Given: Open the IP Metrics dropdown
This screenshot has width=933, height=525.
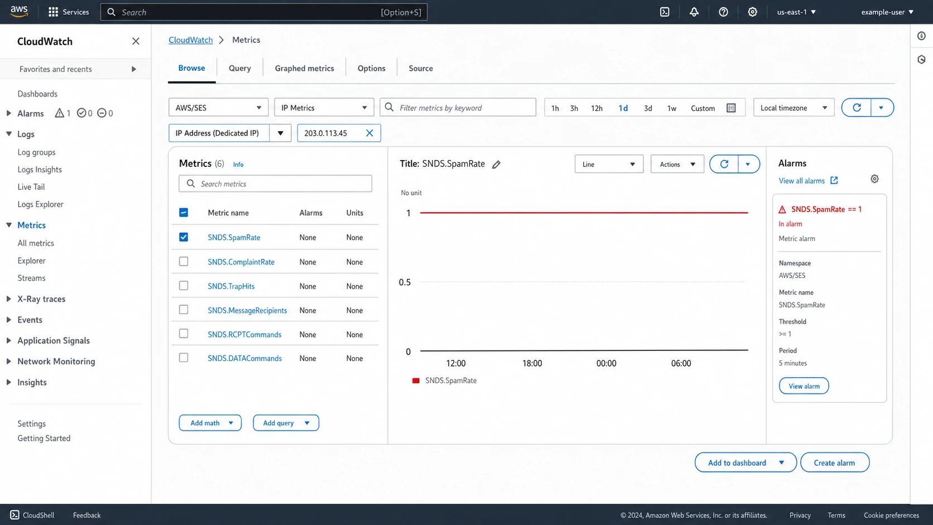Looking at the screenshot, I should [324, 108].
